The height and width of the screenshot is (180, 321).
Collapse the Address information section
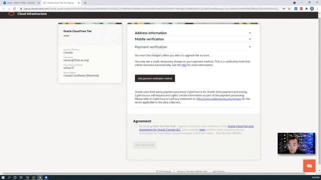pos(250,33)
